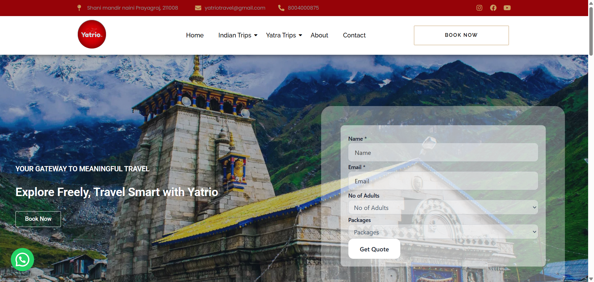
Task: Click the BOOK NOW header button
Action: pyautogui.click(x=461, y=35)
